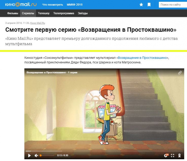Unmute the video via speaker icon
Screen dimensions: 187x161
[36, 155]
